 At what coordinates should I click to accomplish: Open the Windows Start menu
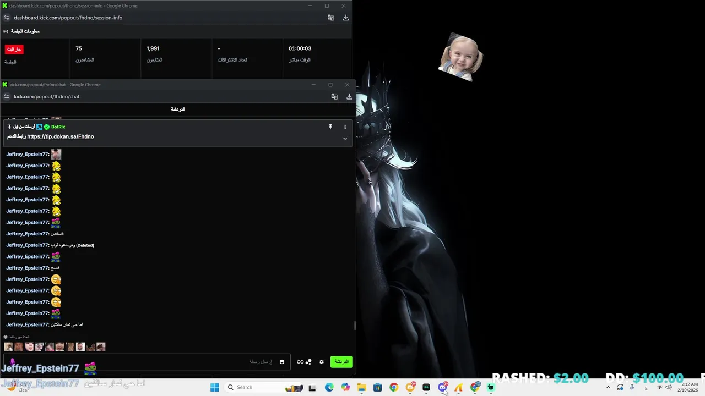tap(215, 387)
